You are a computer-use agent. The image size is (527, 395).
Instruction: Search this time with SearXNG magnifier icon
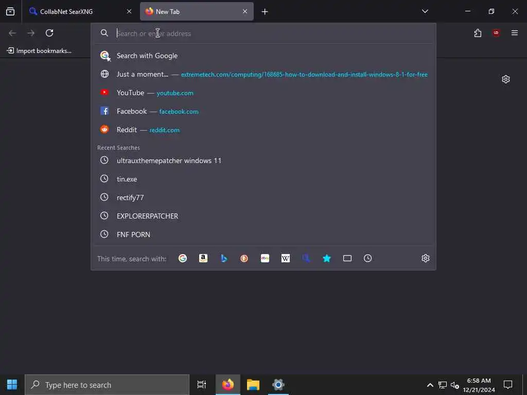(306, 258)
